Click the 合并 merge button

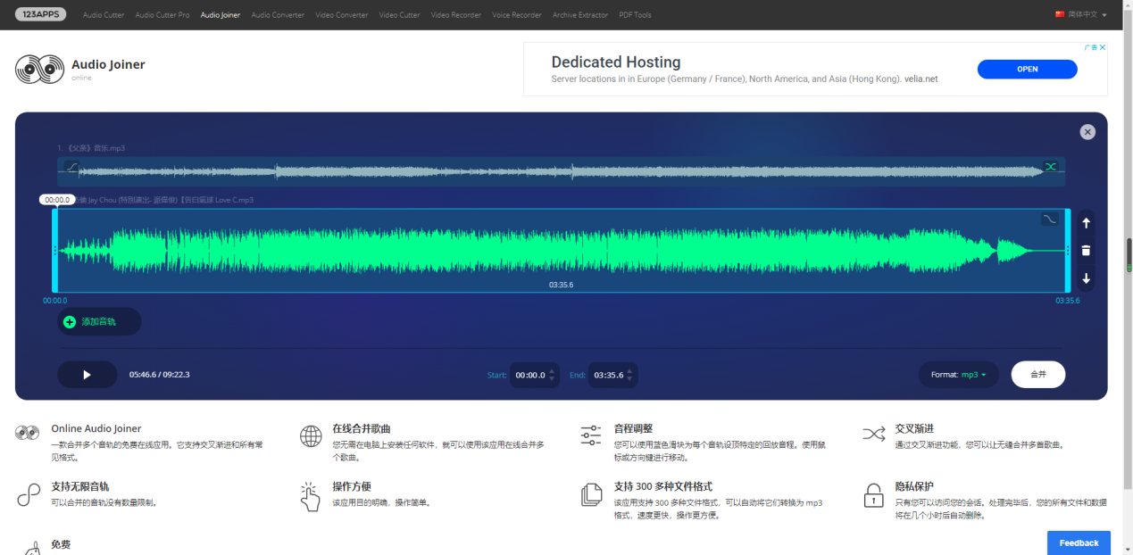1038,375
